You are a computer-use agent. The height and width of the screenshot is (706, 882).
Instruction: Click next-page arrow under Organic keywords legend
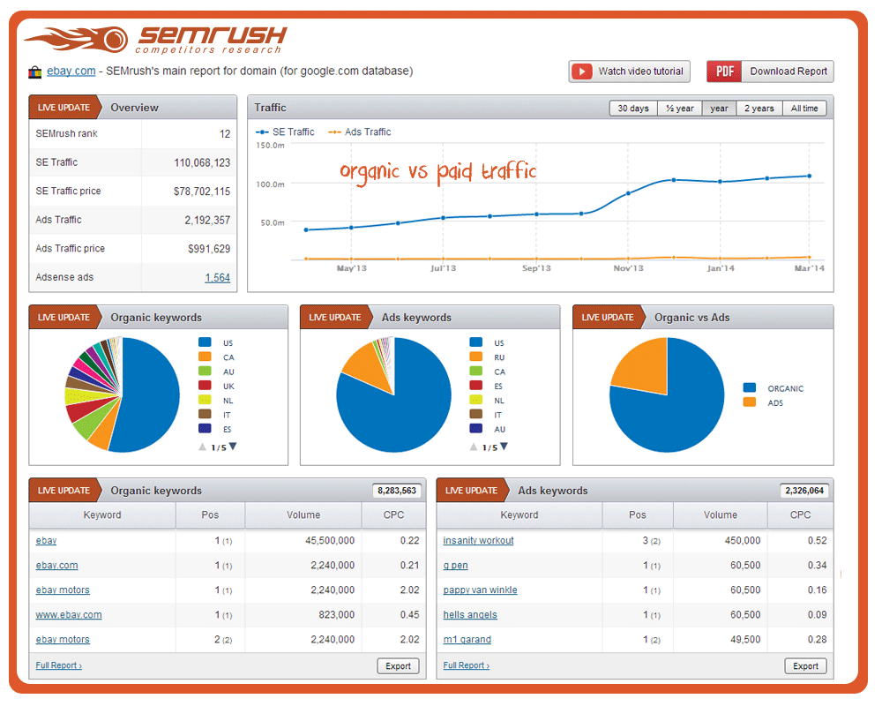pos(233,447)
